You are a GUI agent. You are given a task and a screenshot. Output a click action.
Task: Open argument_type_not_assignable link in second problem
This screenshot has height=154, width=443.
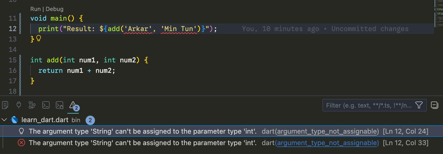click(328, 143)
